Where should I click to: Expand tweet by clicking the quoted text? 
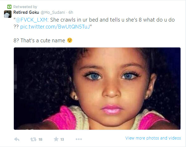(94, 23)
